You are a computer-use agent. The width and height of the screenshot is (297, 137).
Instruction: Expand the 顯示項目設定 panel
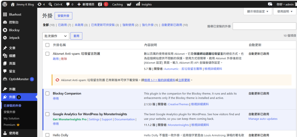click(258, 11)
